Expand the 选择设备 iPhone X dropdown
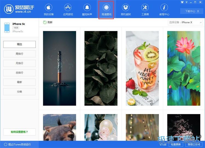Screen dimensions: 205x148 click(185, 22)
